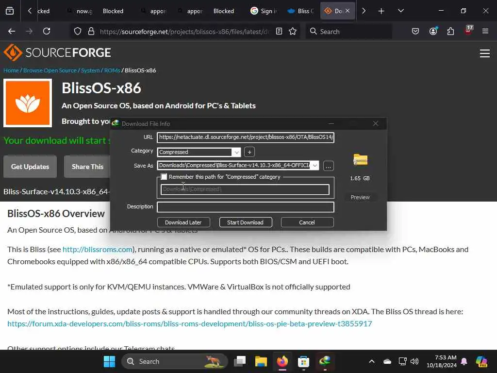The height and width of the screenshot is (373, 497).
Task: Add new category with plus button
Action: (x=249, y=152)
